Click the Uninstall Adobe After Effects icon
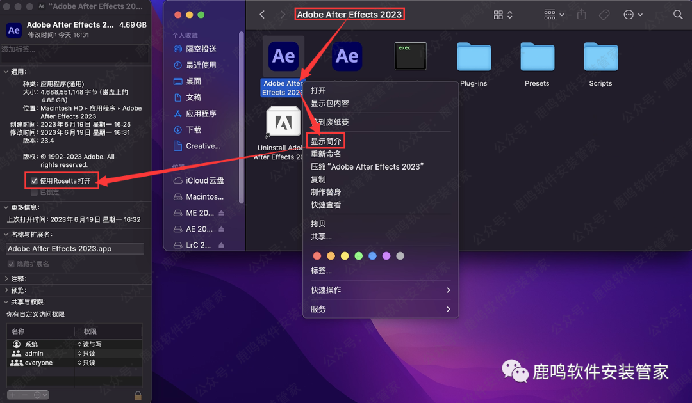This screenshot has height=403, width=692. point(283,122)
